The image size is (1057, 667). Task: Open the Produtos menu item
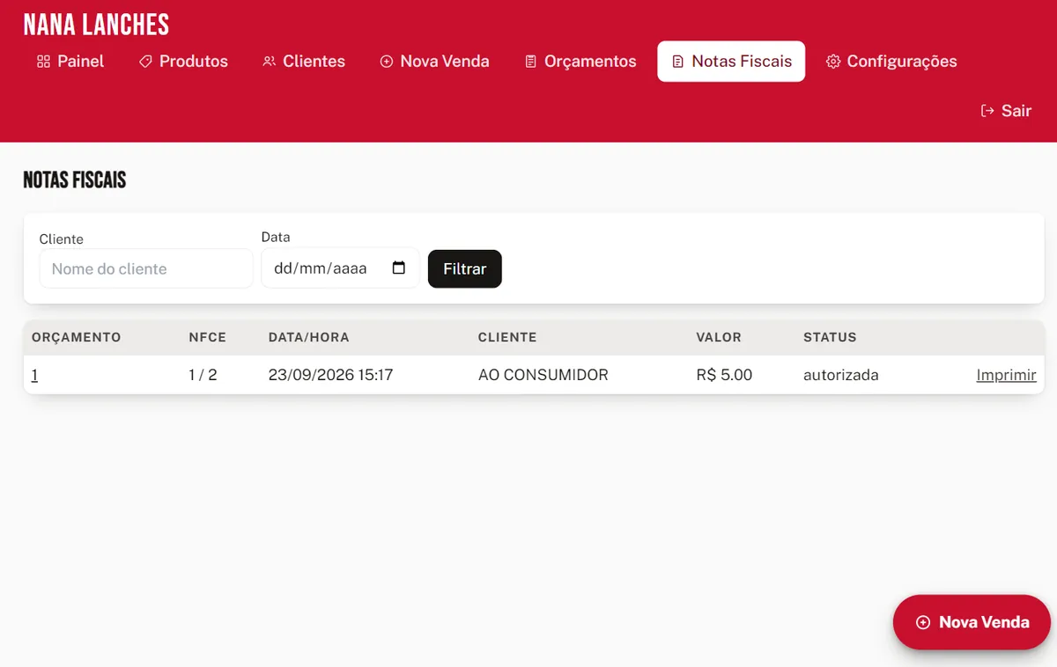tap(183, 62)
